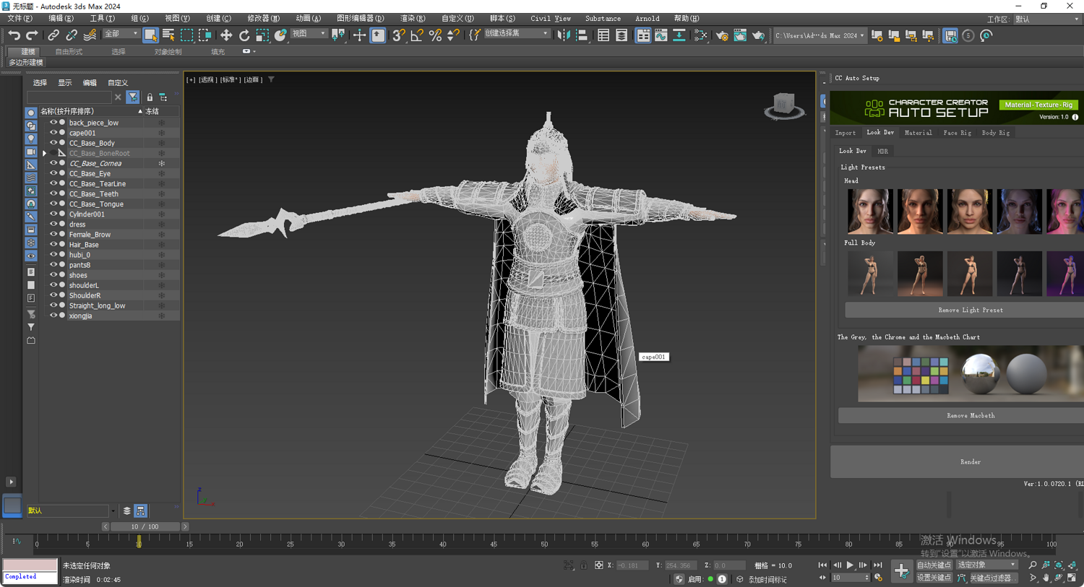Click the Play Animation button
Image resolution: width=1084 pixels, height=587 pixels.
[x=850, y=565]
